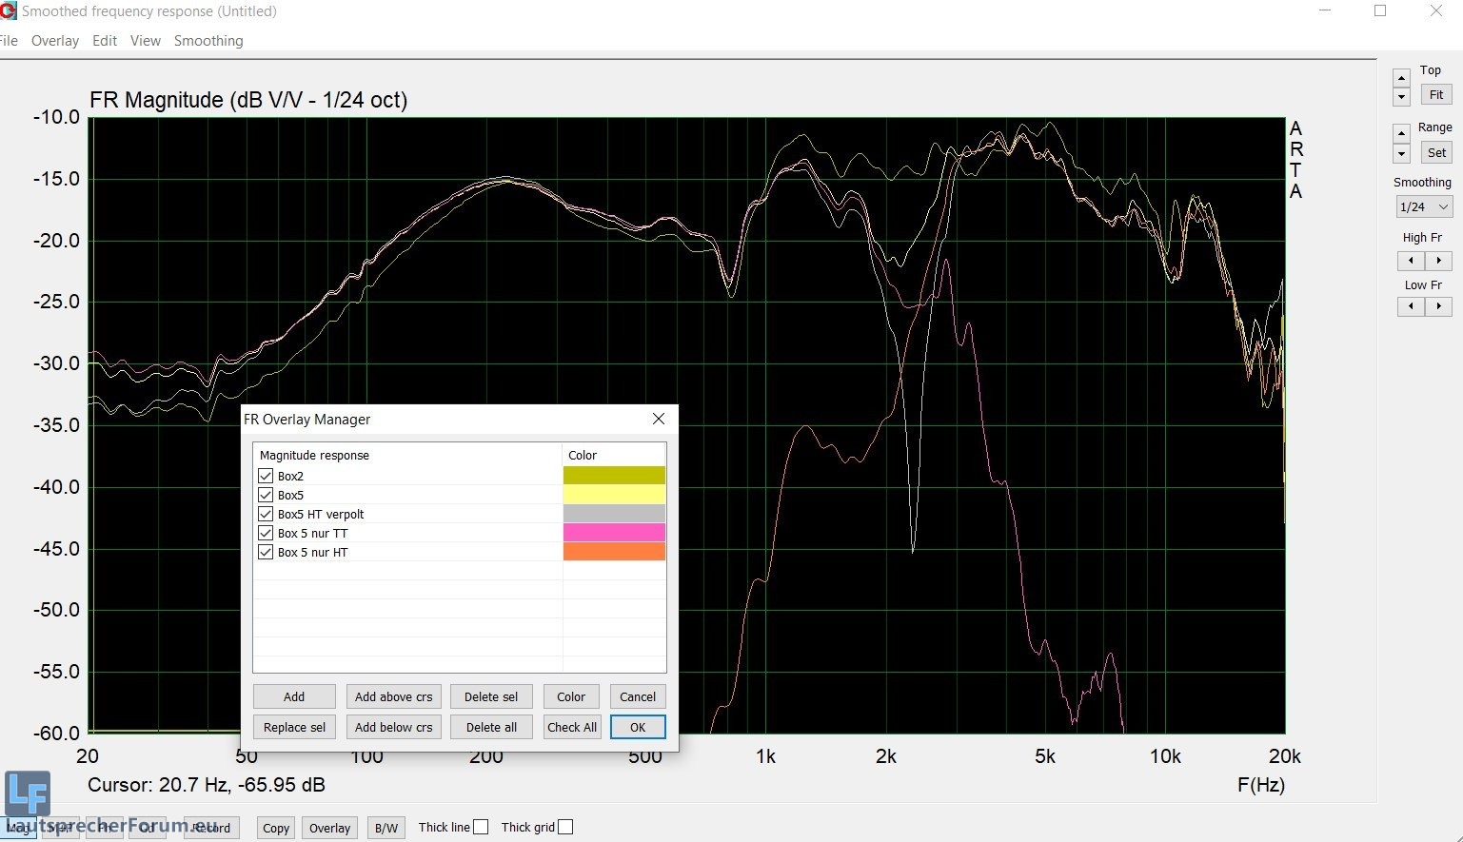Viewport: 1463px width, 842px height.
Task: Enable the Thick grid checkbox
Action: [x=565, y=827]
